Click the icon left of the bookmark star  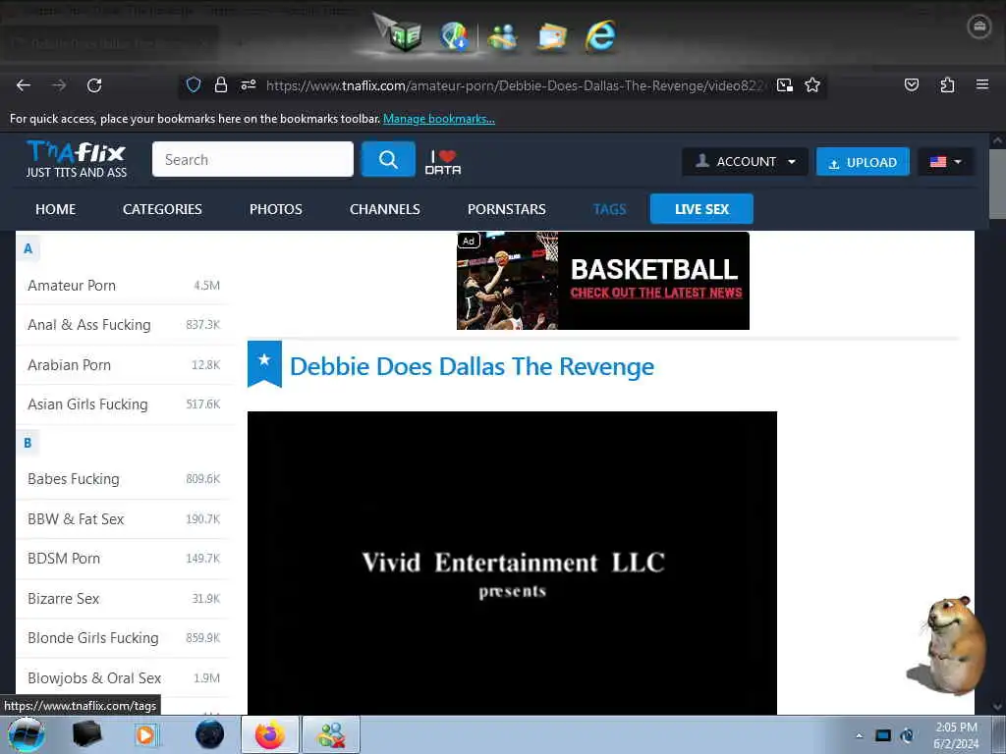pyautogui.click(x=785, y=84)
